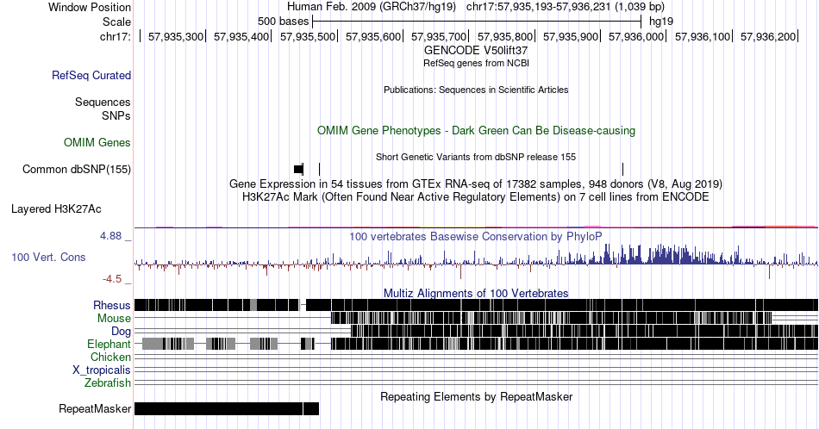Click the 57,935,900 ruler position
This screenshot has height=429, width=819.
coord(571,36)
